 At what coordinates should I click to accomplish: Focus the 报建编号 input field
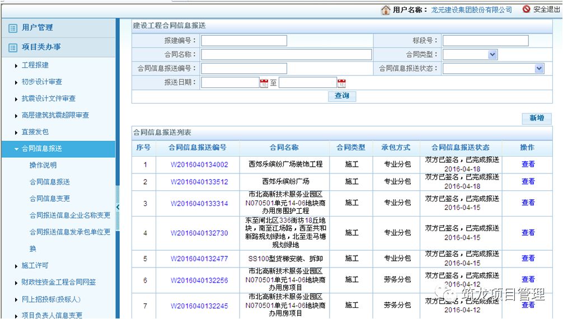244,41
